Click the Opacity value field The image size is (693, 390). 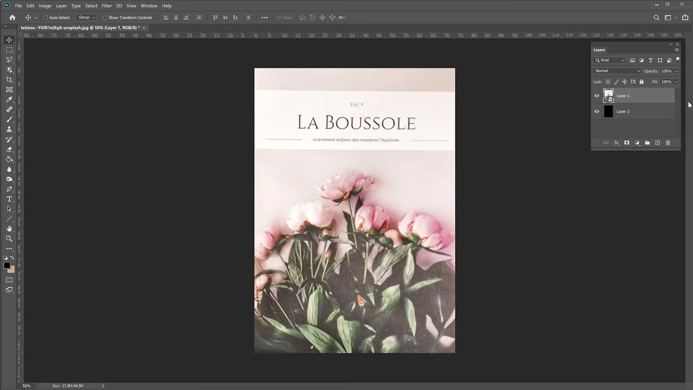coord(666,71)
